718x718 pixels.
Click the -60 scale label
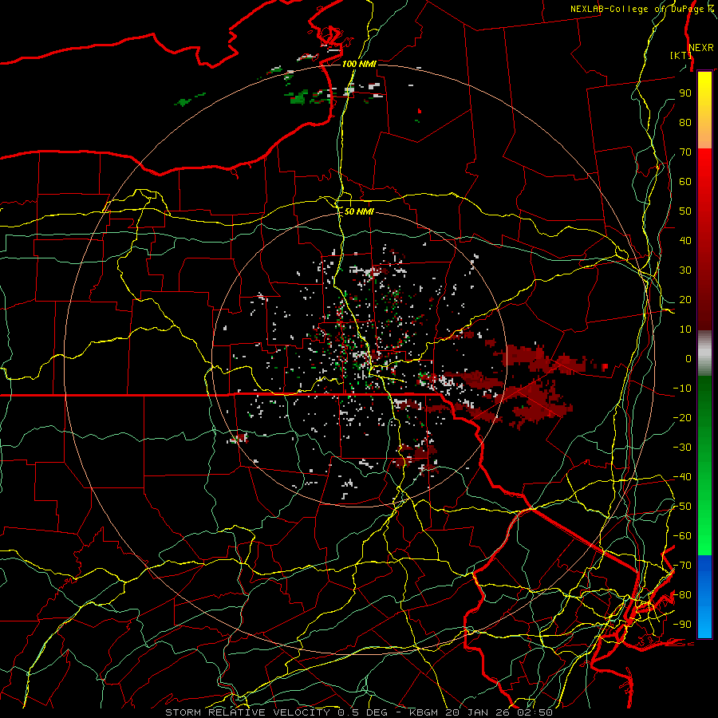tap(682, 536)
